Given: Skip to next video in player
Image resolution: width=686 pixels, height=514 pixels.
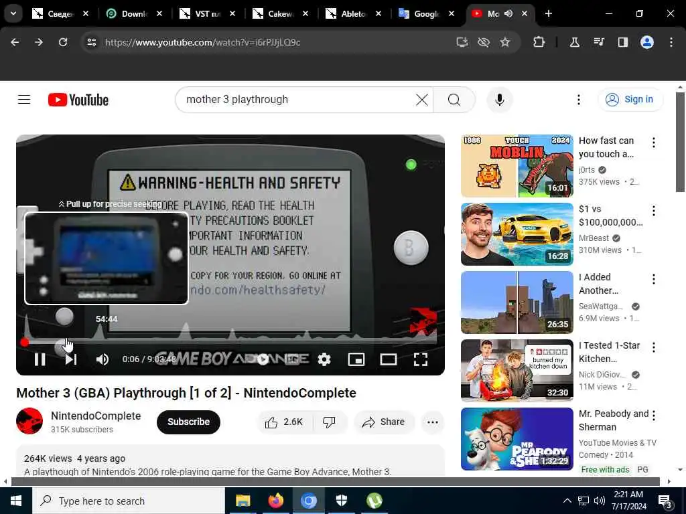Looking at the screenshot, I should click(x=71, y=359).
